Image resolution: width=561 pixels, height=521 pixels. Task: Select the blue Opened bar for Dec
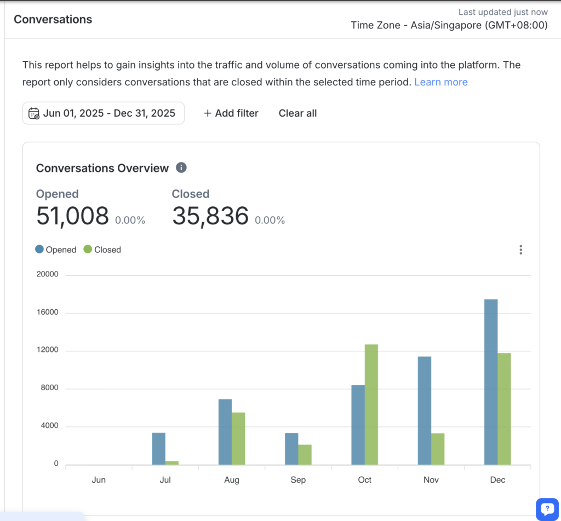coord(491,382)
